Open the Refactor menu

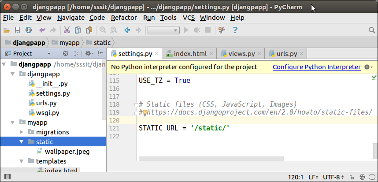click(124, 18)
